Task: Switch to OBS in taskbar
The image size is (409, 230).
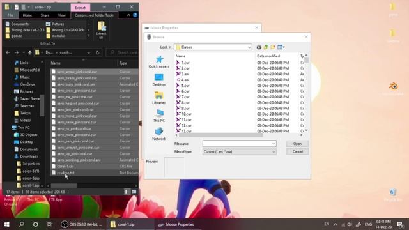Action: coord(82,224)
